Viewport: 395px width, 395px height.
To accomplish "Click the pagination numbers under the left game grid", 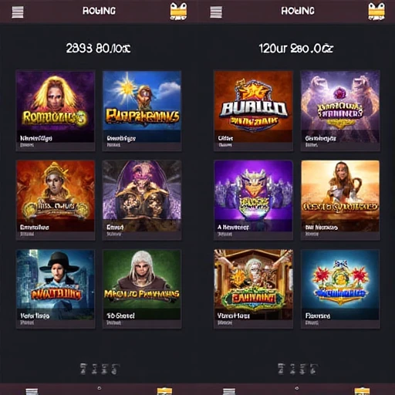I will (x=100, y=369).
